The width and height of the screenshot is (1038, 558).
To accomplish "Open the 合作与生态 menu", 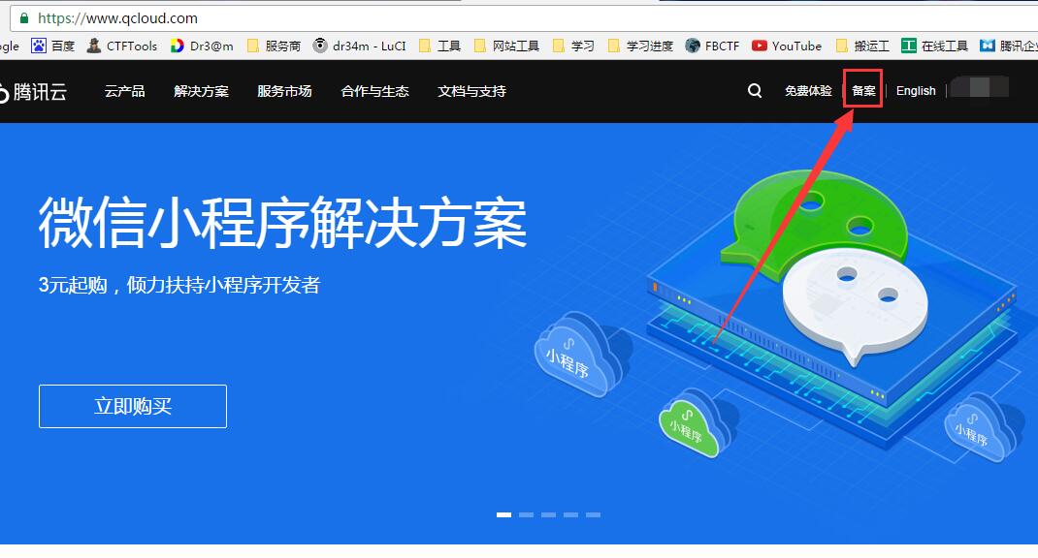I will tap(374, 91).
